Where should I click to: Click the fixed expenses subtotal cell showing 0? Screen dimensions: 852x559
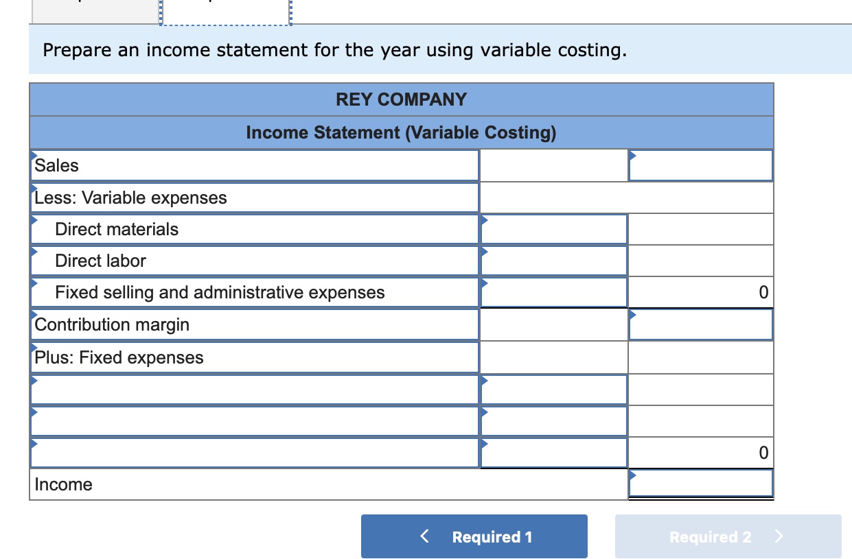[700, 453]
